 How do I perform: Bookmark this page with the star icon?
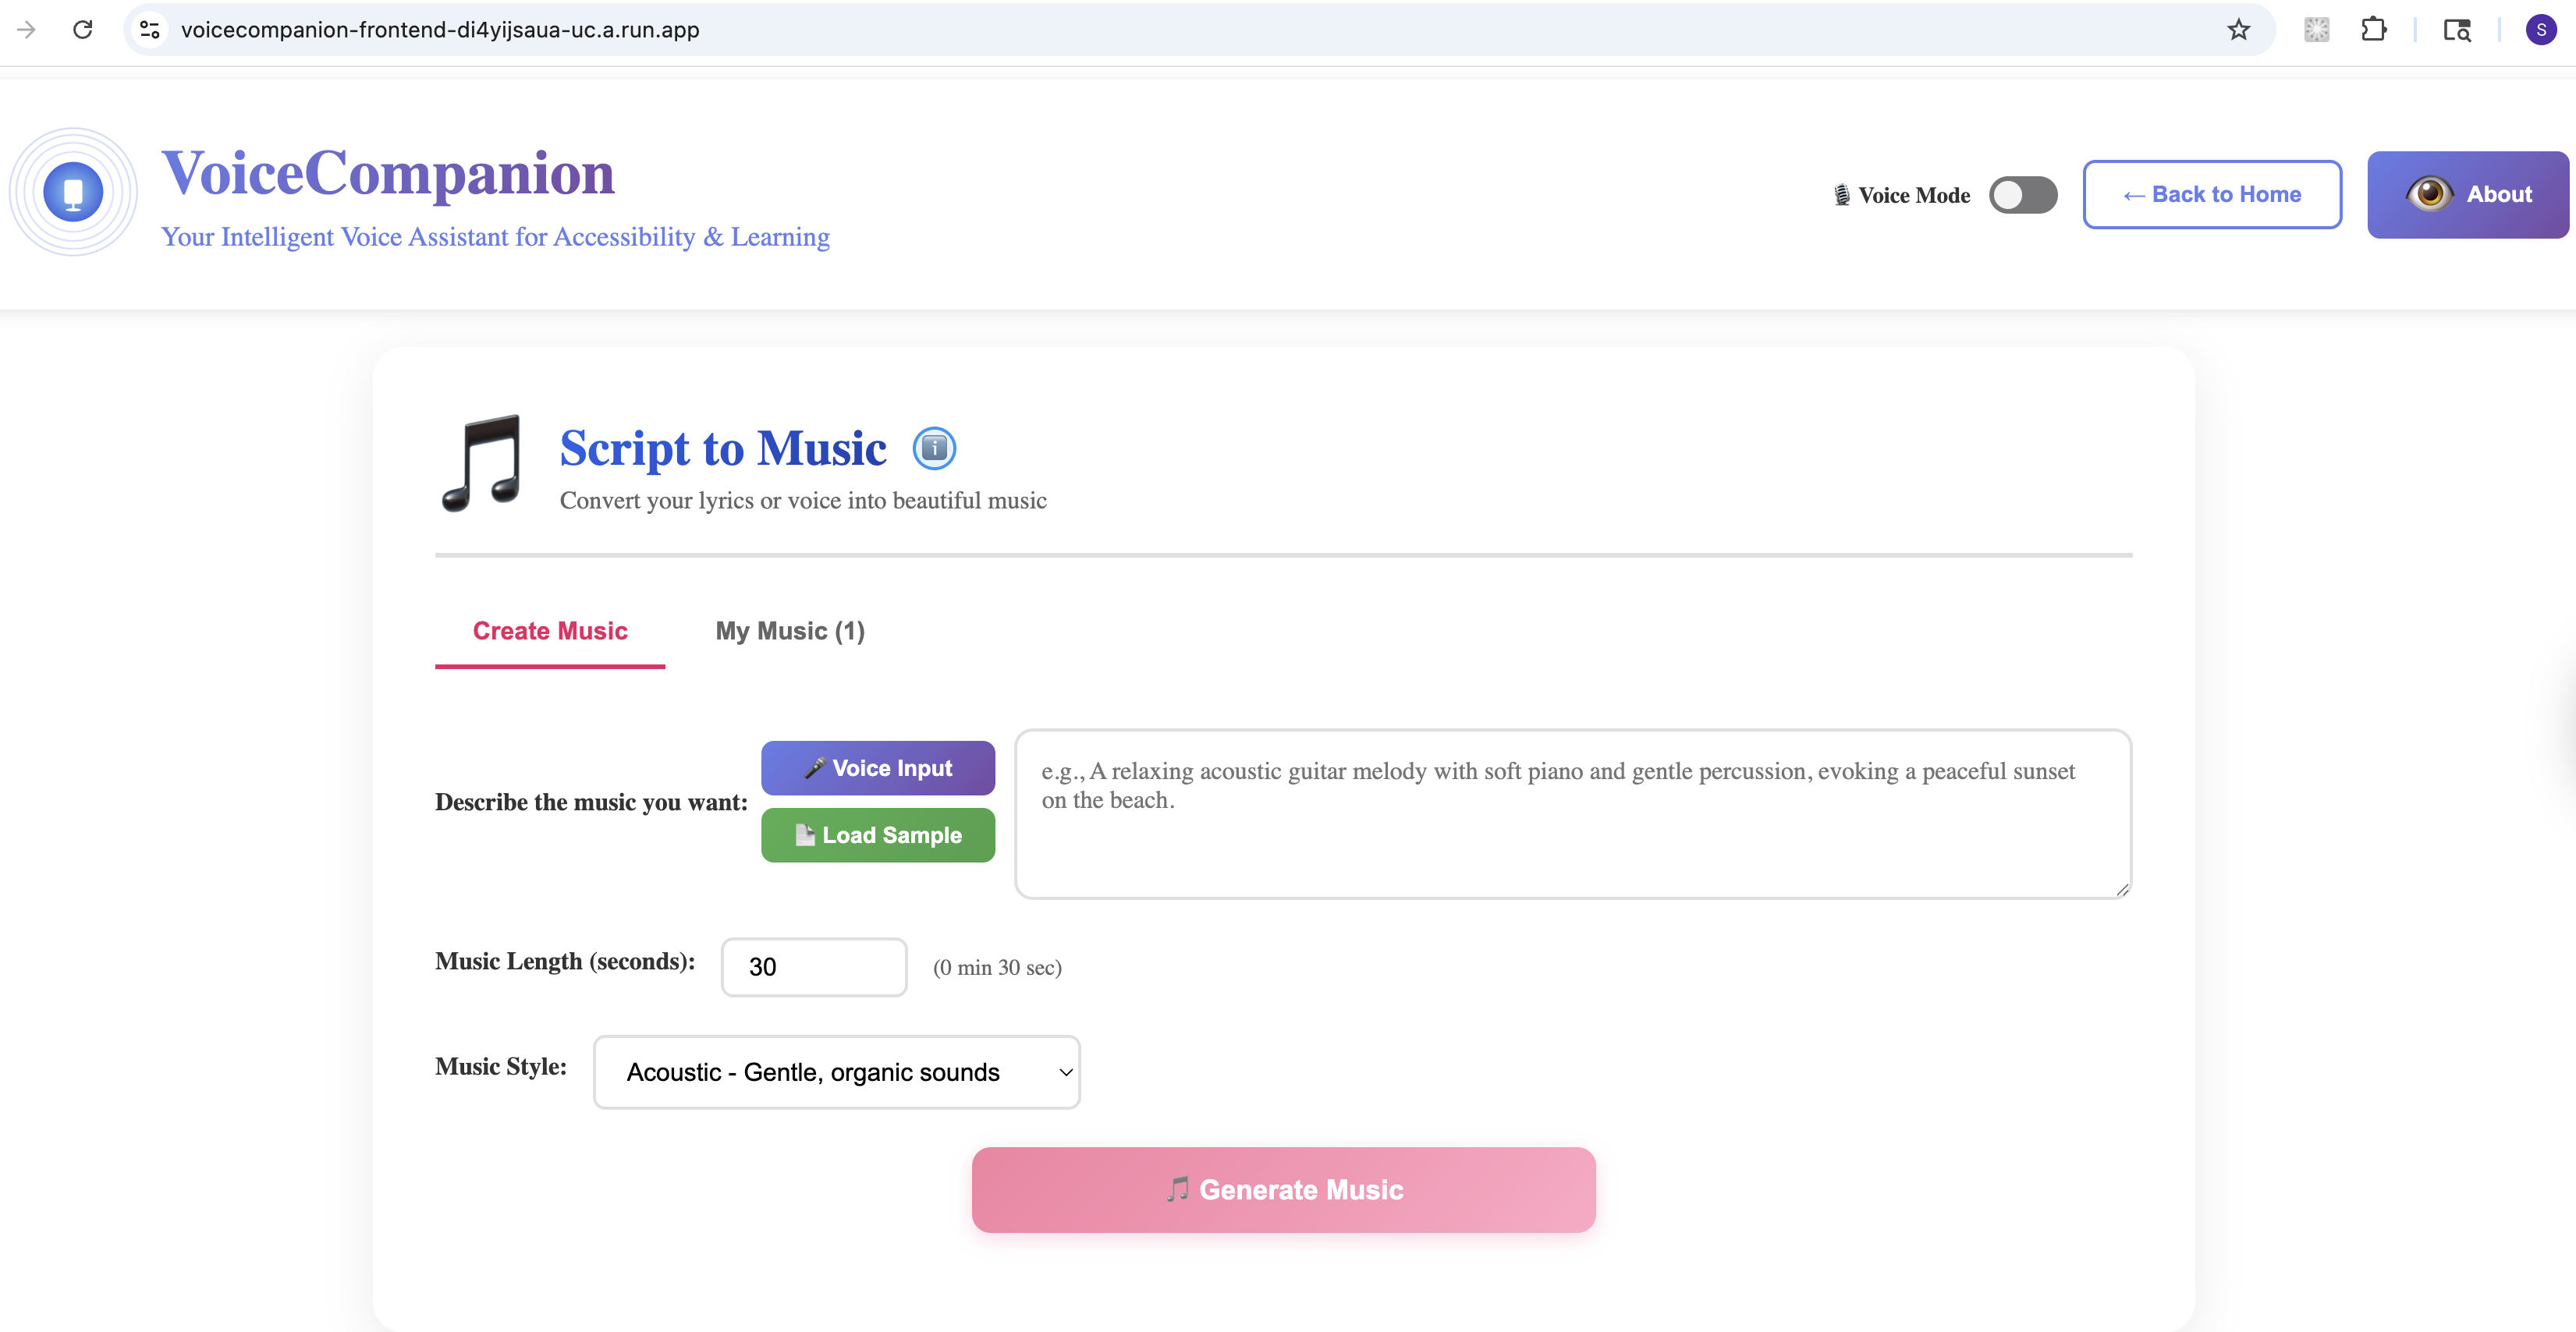coord(2238,30)
